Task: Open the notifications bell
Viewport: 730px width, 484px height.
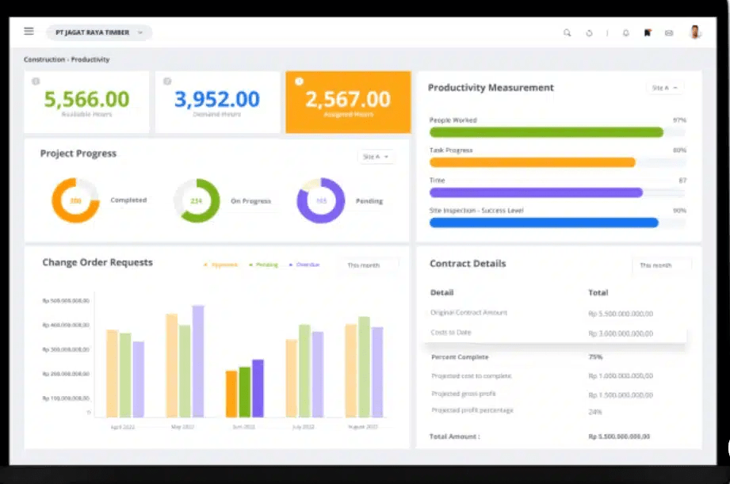Action: click(x=626, y=33)
